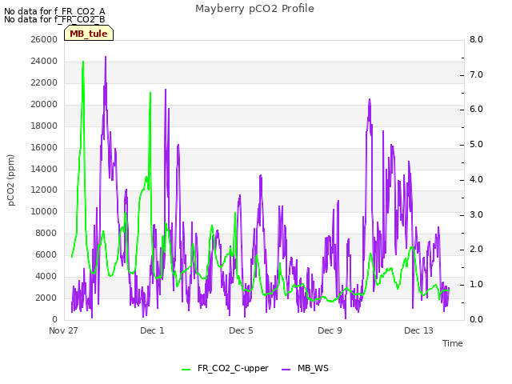Click the 'No data for f_FR_CO2_B' message

coord(54,19)
